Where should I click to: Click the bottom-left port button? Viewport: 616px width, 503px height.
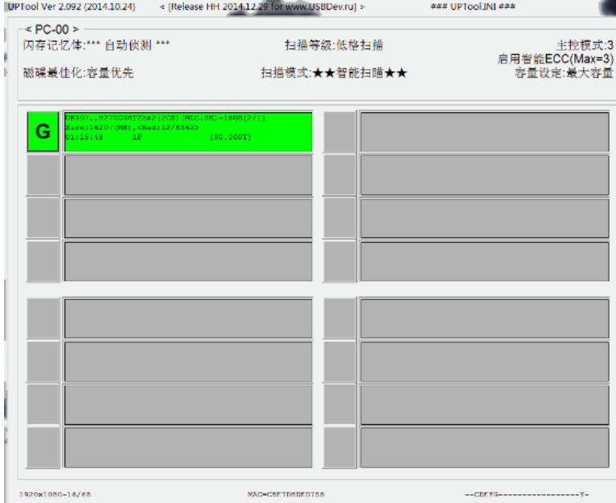43,447
